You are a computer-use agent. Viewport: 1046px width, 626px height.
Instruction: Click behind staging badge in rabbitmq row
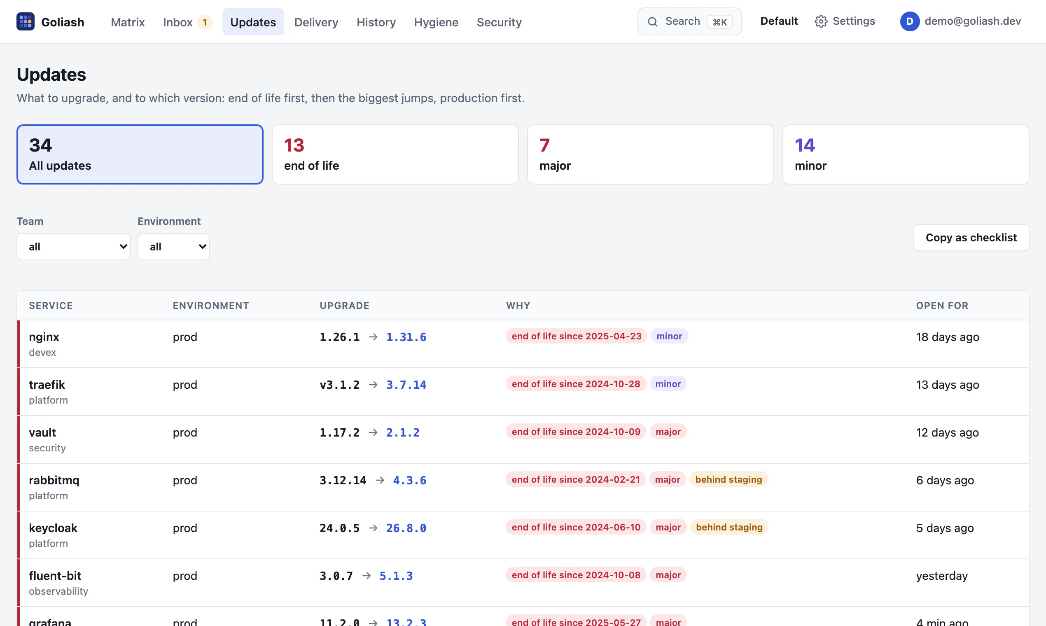pyautogui.click(x=728, y=480)
